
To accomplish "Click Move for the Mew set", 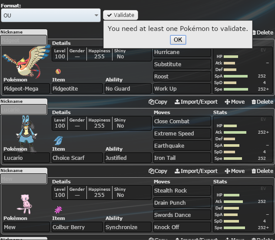I will (x=235, y=171).
